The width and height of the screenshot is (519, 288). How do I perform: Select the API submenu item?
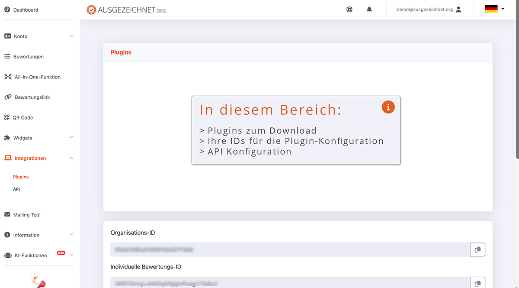pos(16,189)
